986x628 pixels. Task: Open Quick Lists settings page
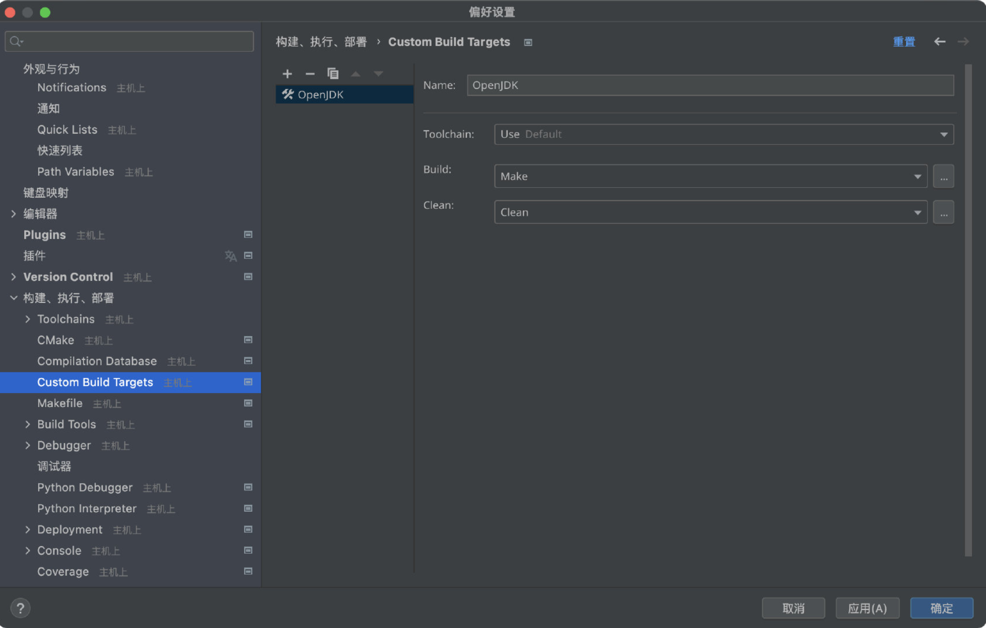[67, 130]
